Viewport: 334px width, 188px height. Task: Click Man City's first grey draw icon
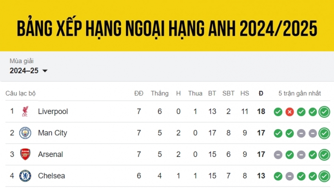tap(301, 133)
